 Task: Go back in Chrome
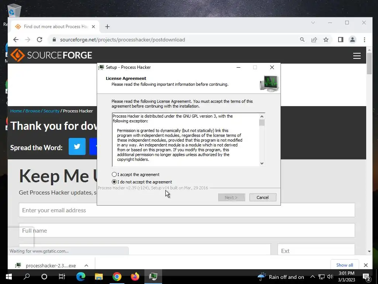[16, 40]
